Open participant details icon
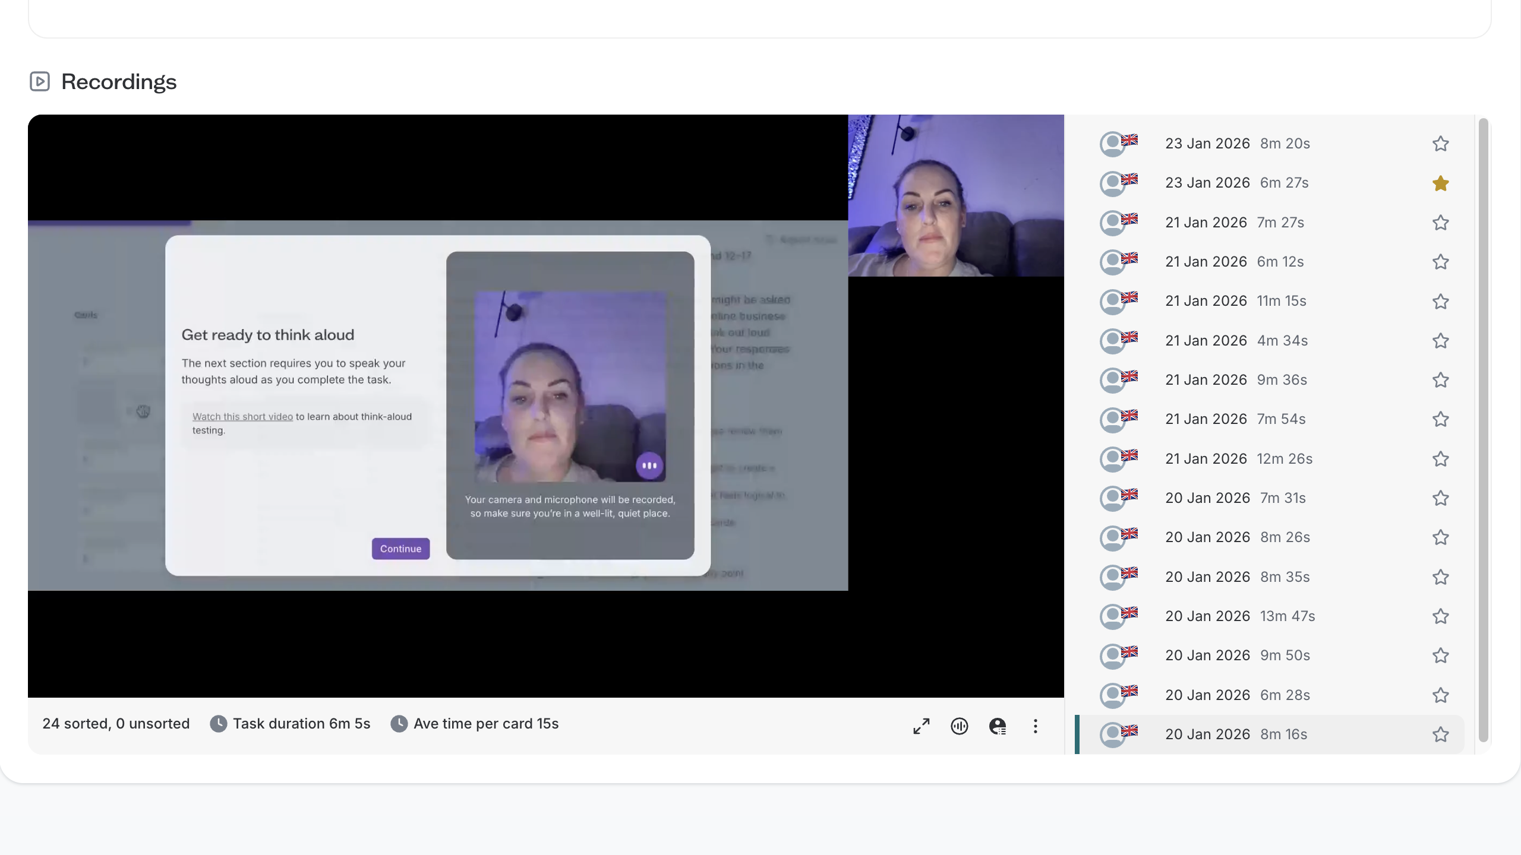 click(998, 726)
